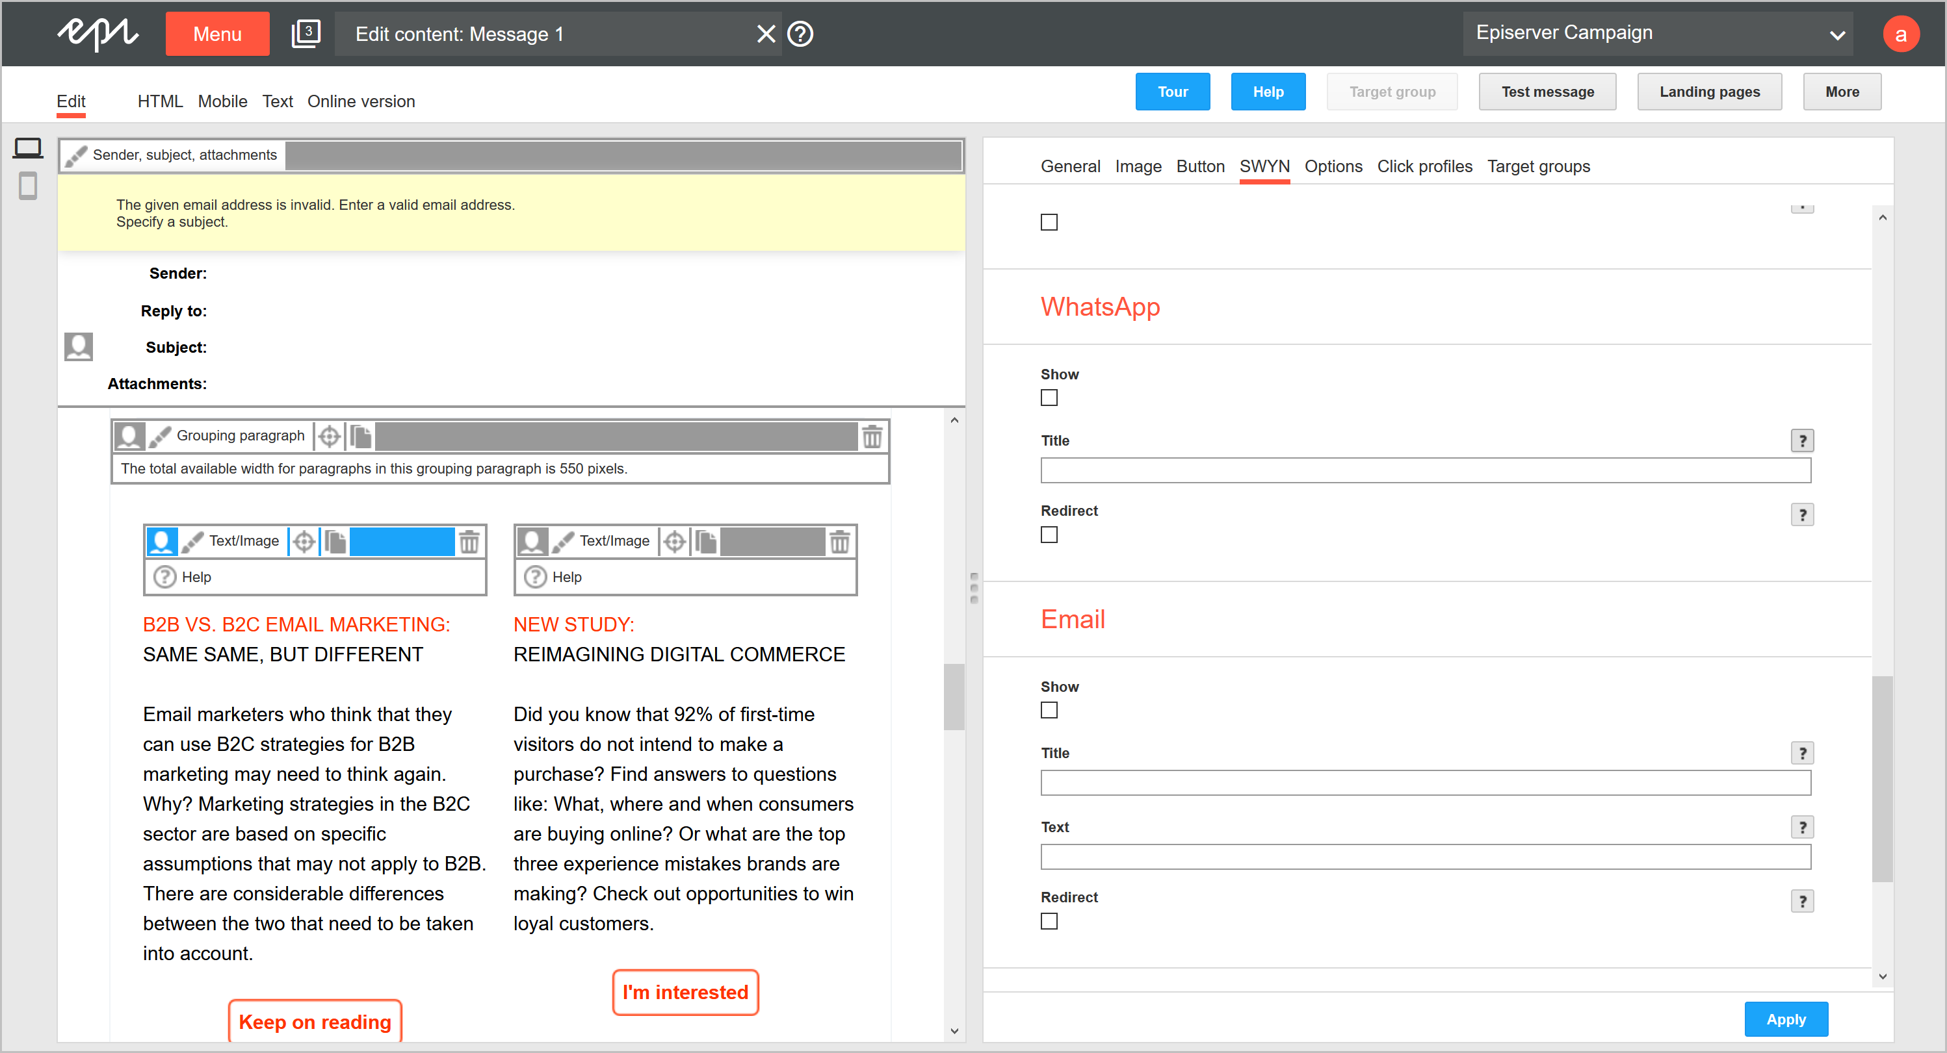The image size is (1947, 1053).
Task: Click the desktop preview laptop icon
Action: click(x=28, y=148)
